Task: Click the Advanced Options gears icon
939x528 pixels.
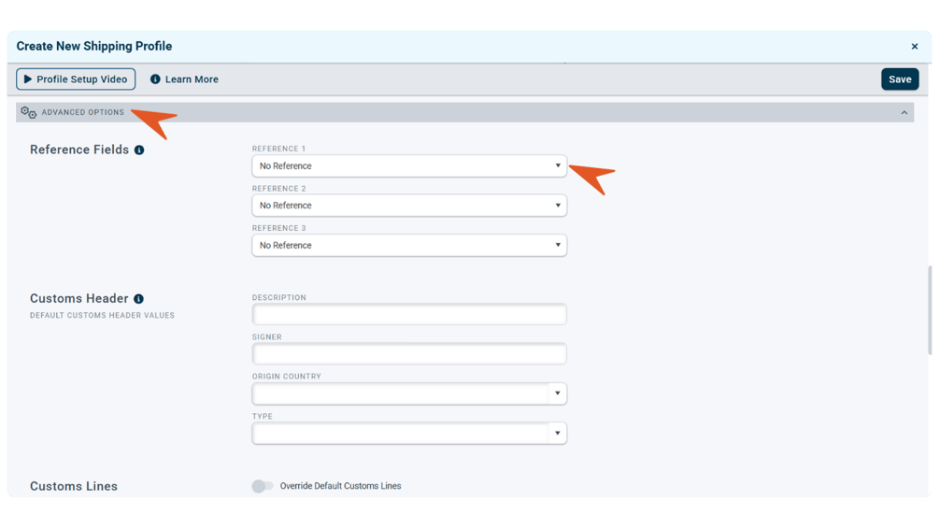Action: click(28, 112)
